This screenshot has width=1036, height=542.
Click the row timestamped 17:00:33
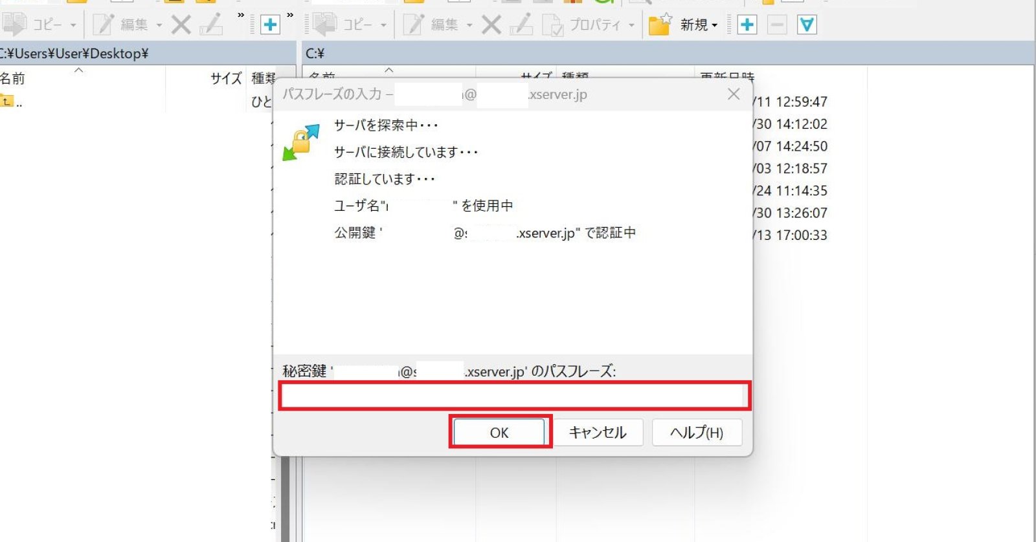pos(791,235)
